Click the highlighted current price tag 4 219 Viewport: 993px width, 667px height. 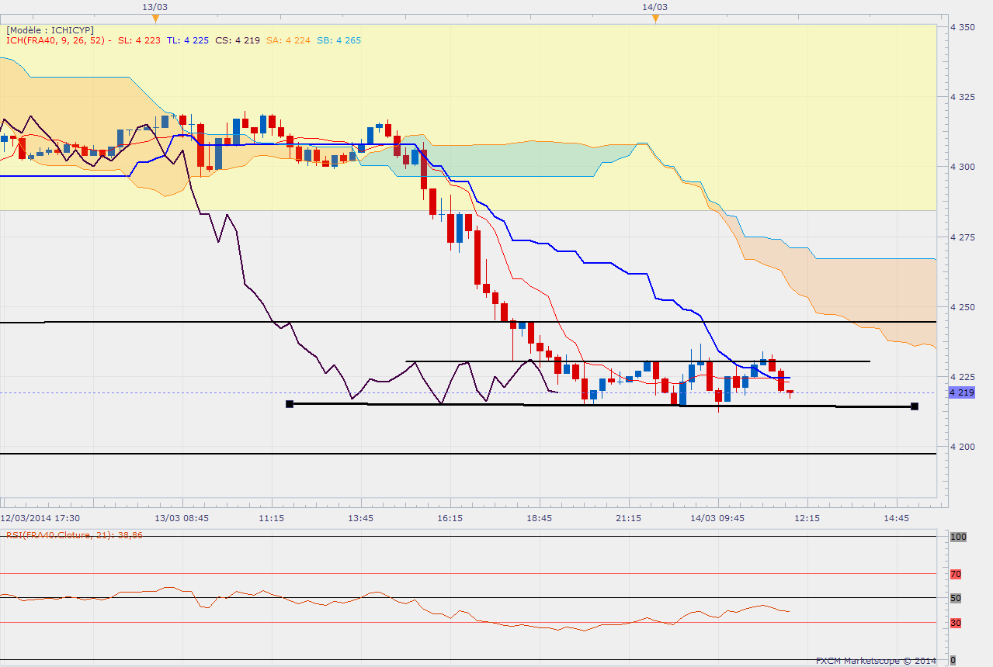click(962, 392)
